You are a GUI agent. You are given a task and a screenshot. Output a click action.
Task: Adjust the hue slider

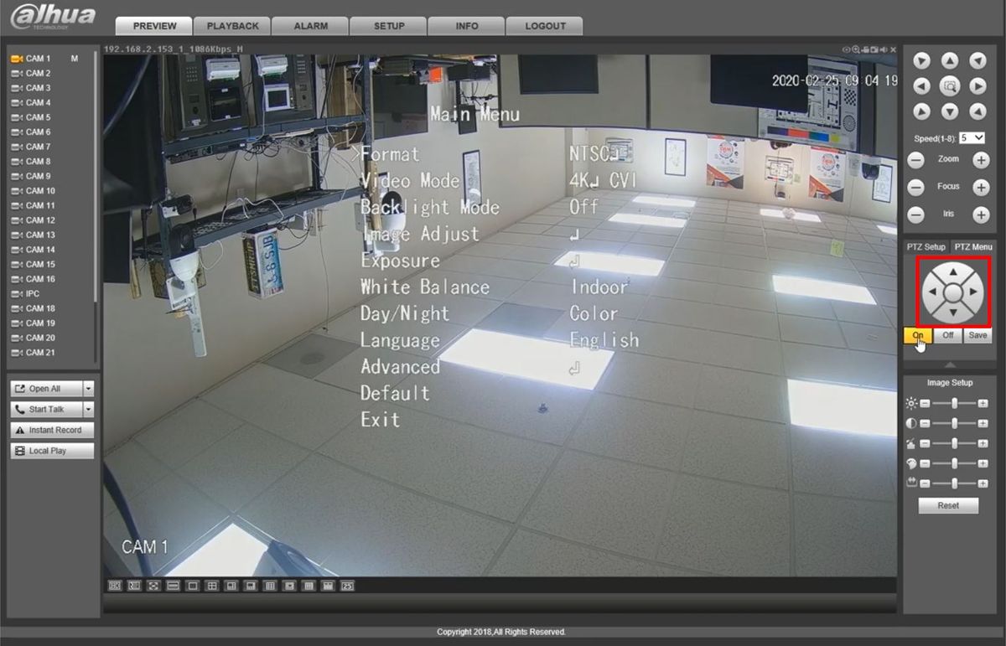[954, 443]
